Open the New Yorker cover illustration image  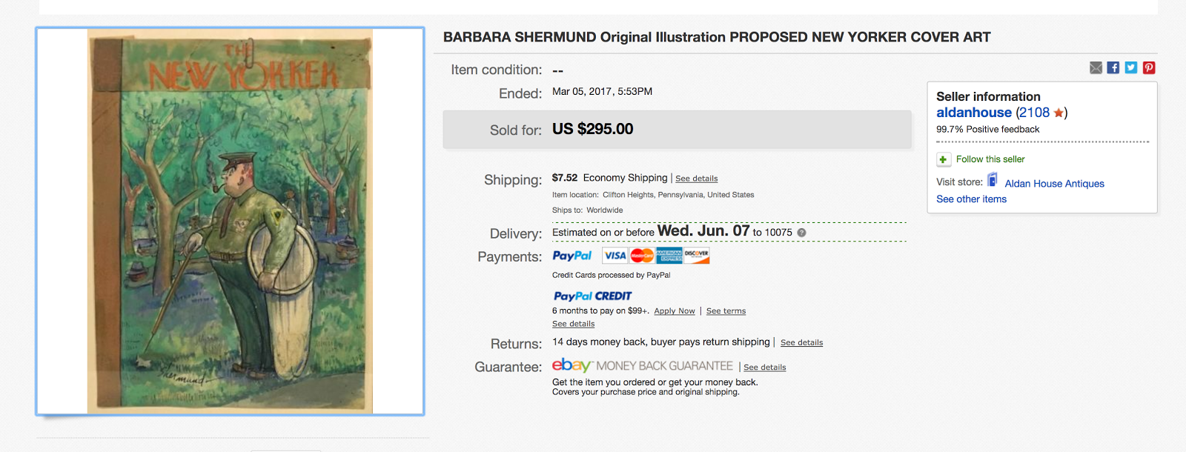[x=230, y=221]
